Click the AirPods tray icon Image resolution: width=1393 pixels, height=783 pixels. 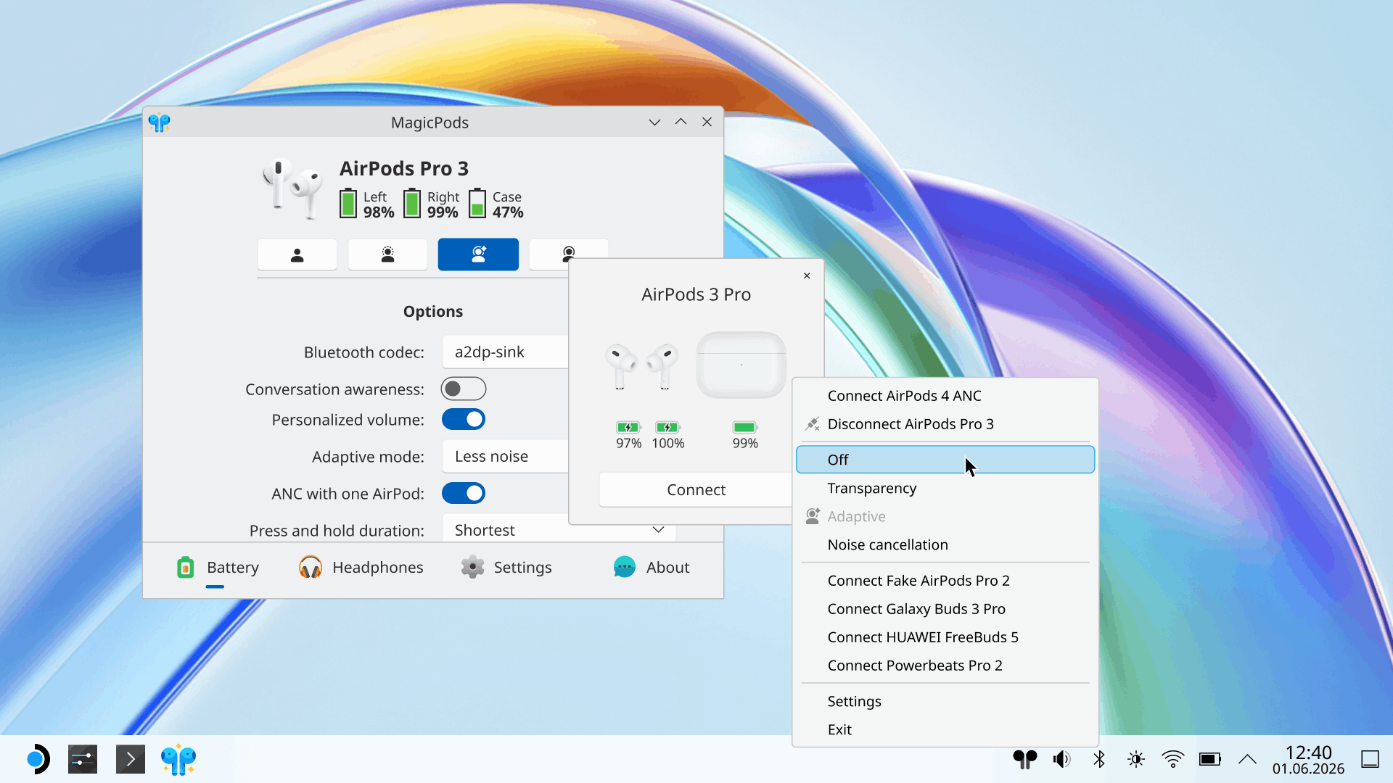[1024, 759]
